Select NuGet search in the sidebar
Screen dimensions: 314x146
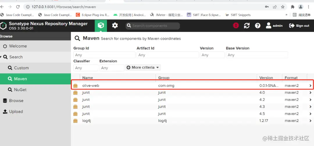click(35, 90)
